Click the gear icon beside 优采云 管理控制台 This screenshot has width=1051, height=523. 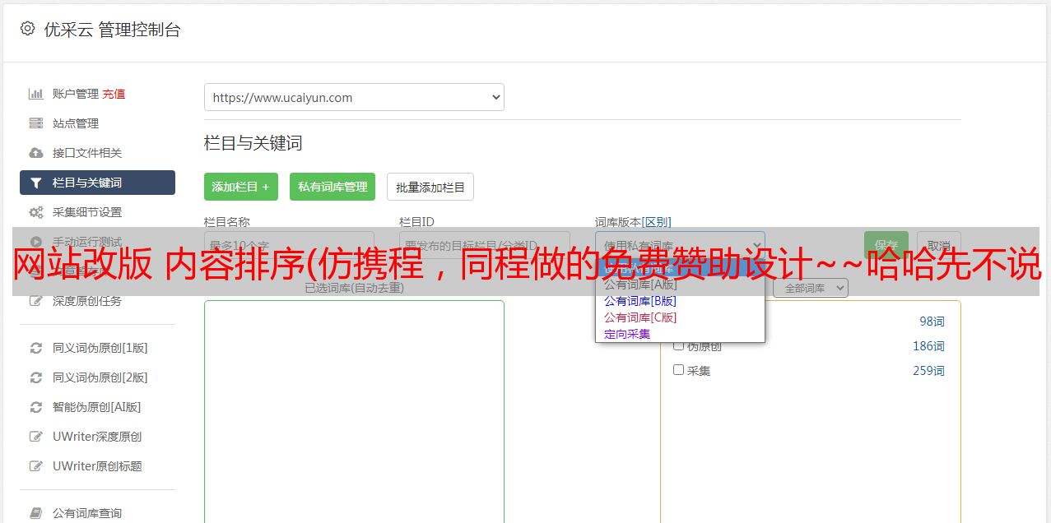coord(27,29)
